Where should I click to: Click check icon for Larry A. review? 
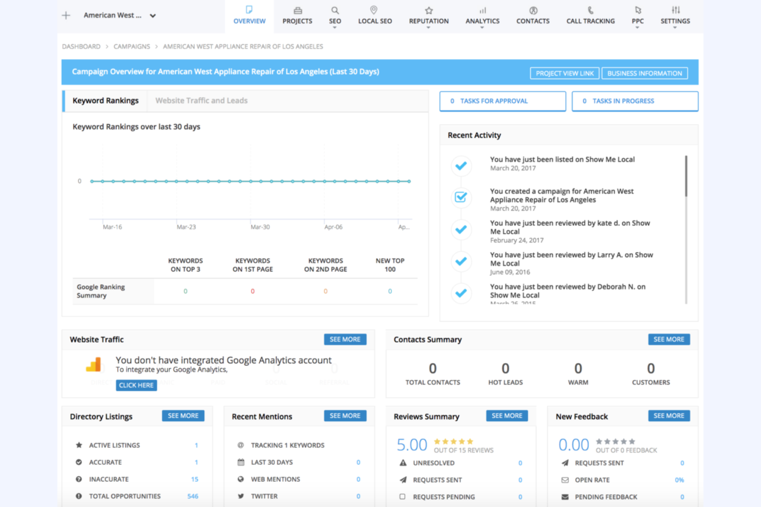461,261
